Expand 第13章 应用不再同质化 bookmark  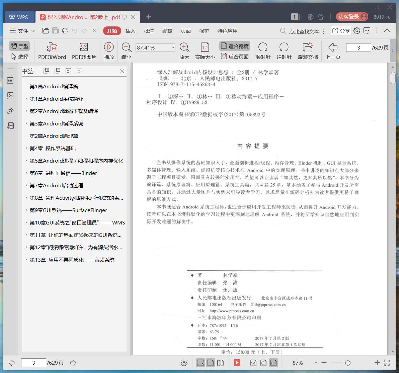(x=26, y=260)
